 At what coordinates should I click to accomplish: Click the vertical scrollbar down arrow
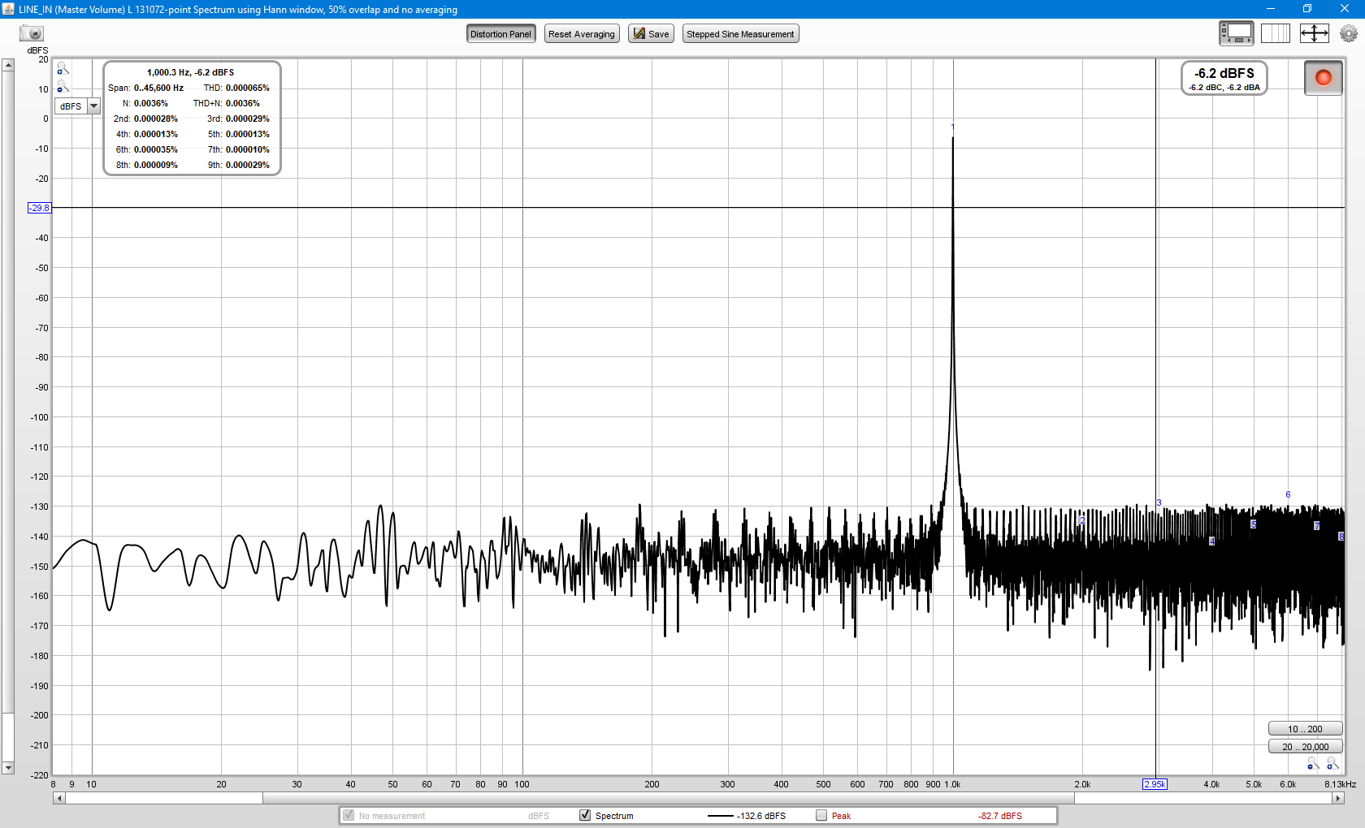pyautogui.click(x=8, y=767)
